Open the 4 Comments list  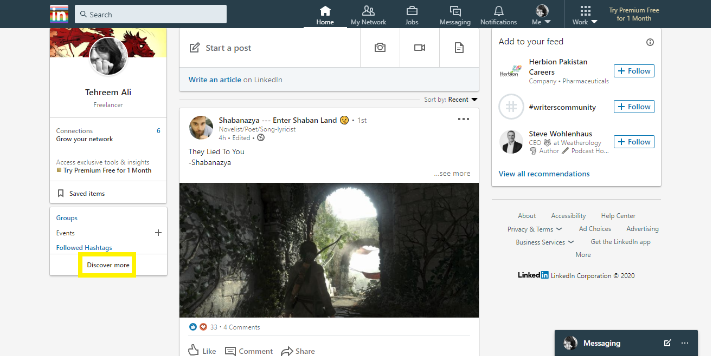tap(242, 327)
